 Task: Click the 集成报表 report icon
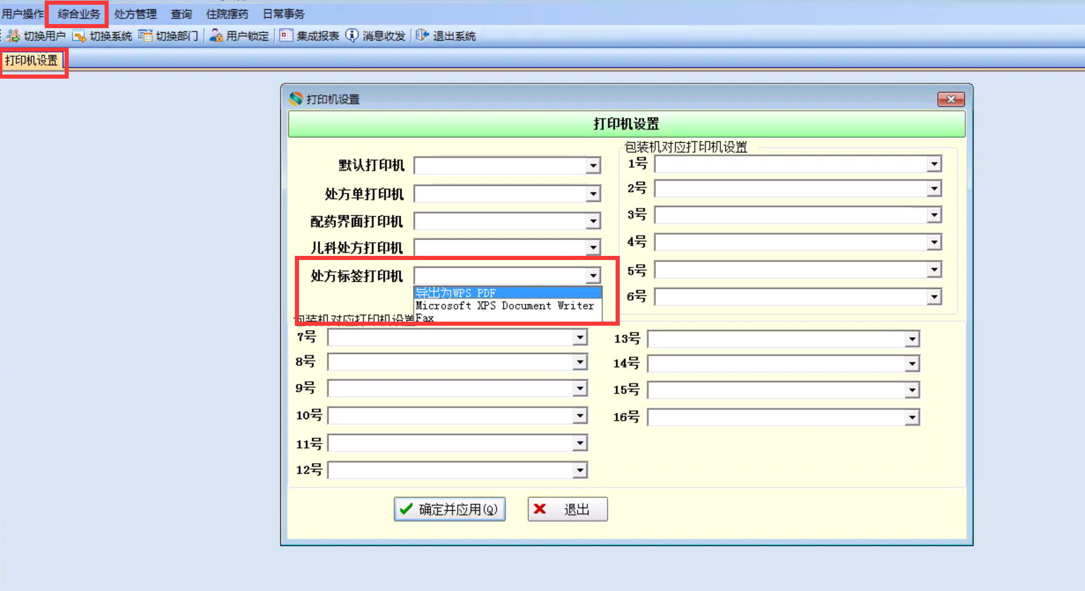click(x=286, y=36)
